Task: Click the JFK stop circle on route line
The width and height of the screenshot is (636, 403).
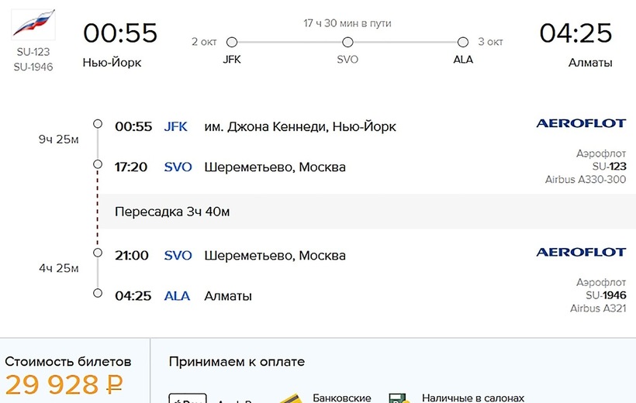Action: tap(231, 43)
